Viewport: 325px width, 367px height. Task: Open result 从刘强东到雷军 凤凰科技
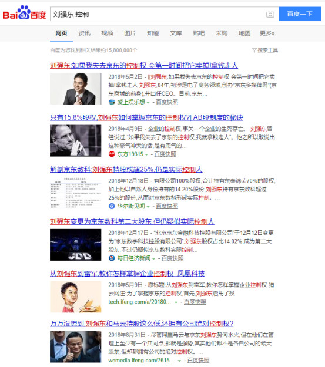click(127, 274)
